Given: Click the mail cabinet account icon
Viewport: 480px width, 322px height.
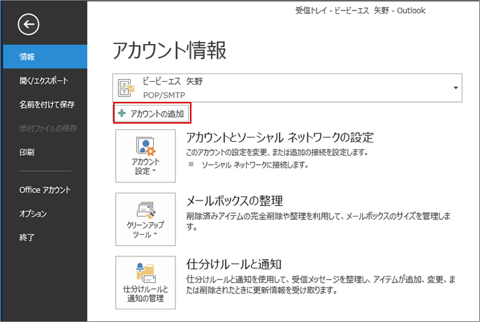Looking at the screenshot, I should 126,88.
